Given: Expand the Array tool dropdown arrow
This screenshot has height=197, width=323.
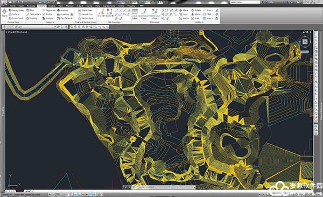Looking at the screenshot, I should pos(213,18).
